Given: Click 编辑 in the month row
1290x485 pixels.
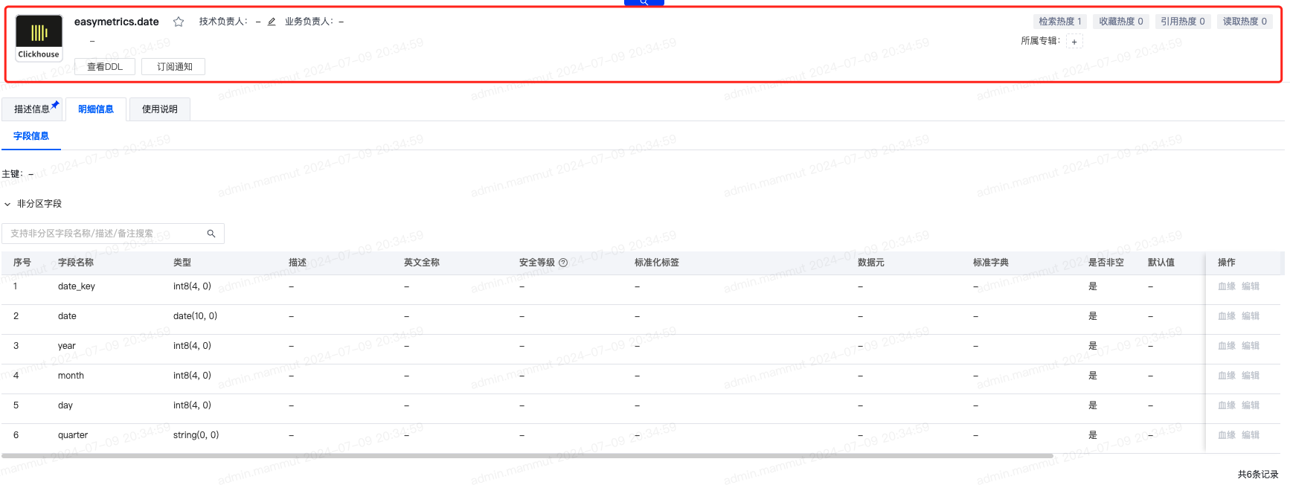Looking at the screenshot, I should (x=1251, y=376).
